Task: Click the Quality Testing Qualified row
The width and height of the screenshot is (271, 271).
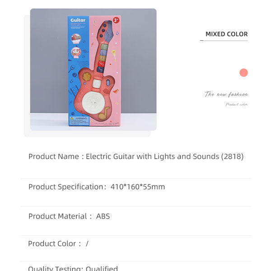Action: tap(73, 268)
